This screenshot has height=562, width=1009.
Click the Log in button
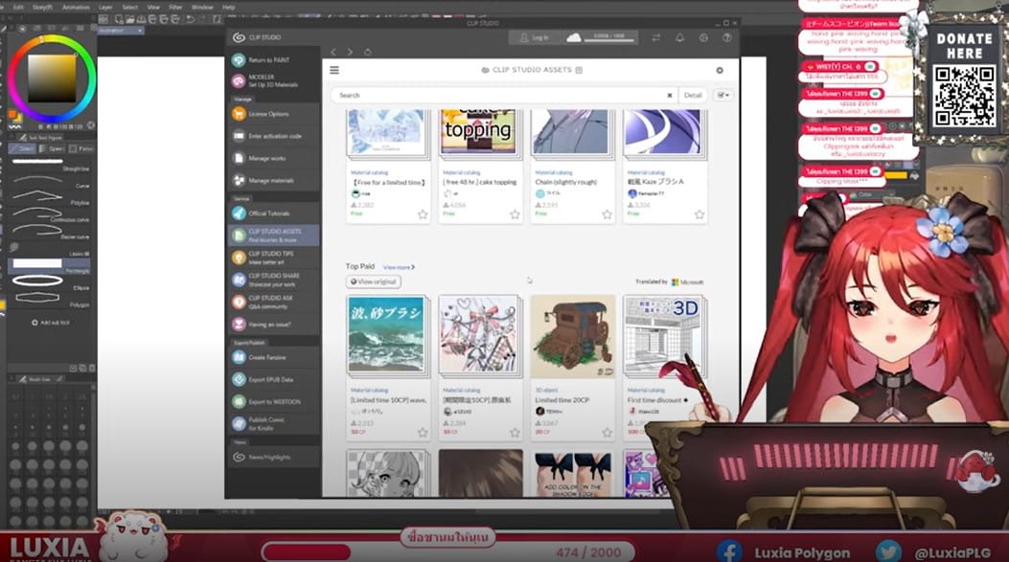coord(535,38)
